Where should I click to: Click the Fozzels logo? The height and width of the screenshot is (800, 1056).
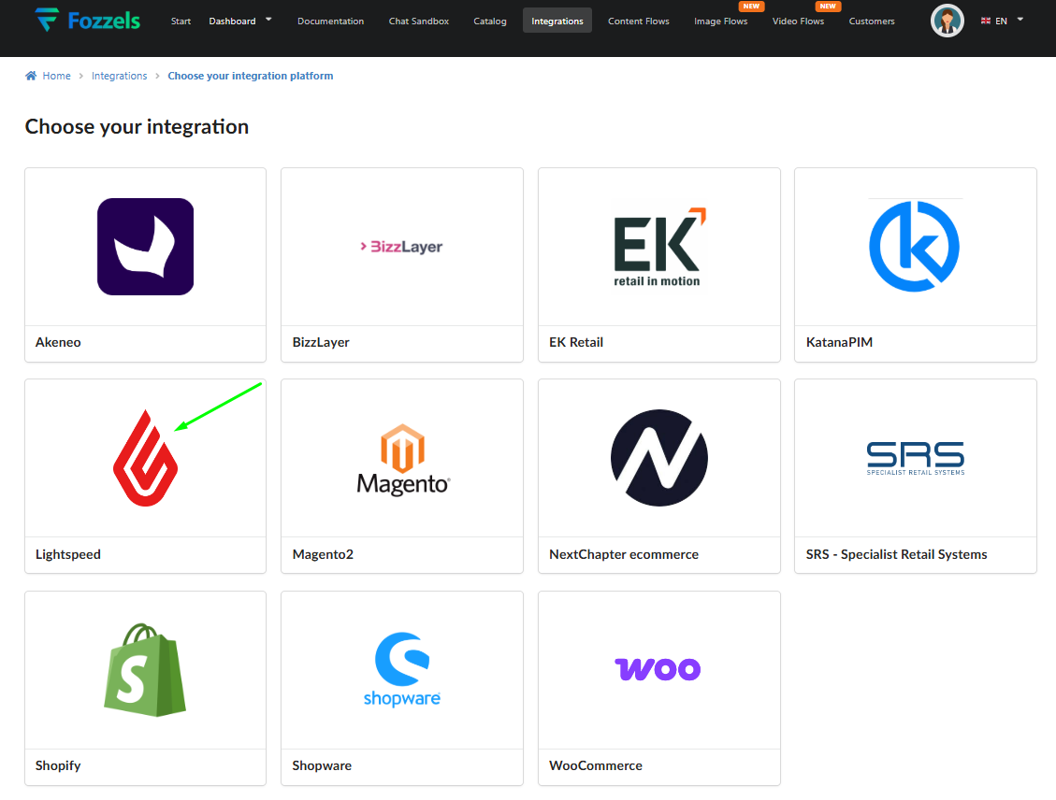(x=88, y=21)
